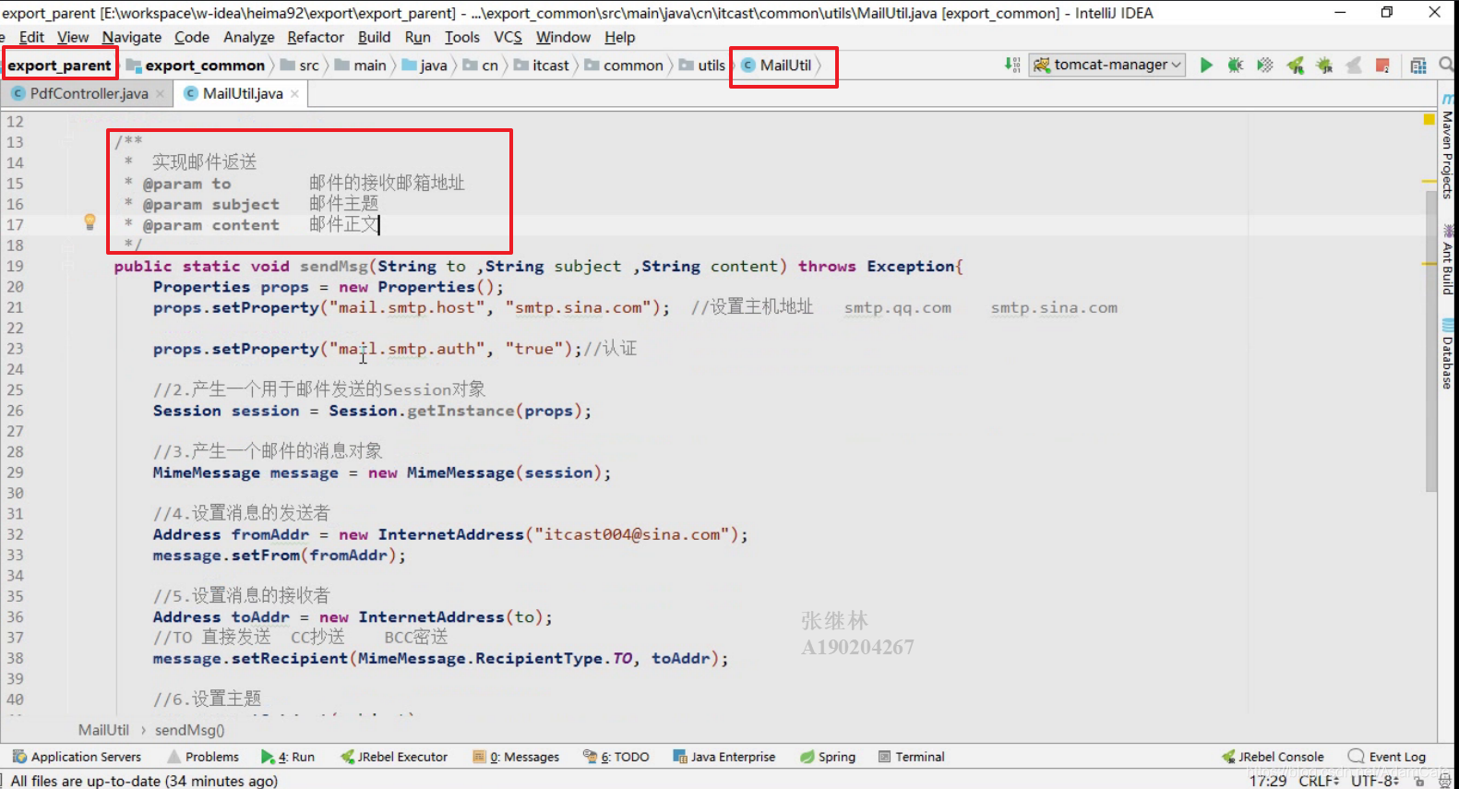Click the src folder breadcrumb
The width and height of the screenshot is (1459, 789).
300,66
